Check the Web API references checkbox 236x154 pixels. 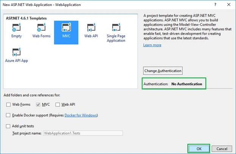click(57, 104)
